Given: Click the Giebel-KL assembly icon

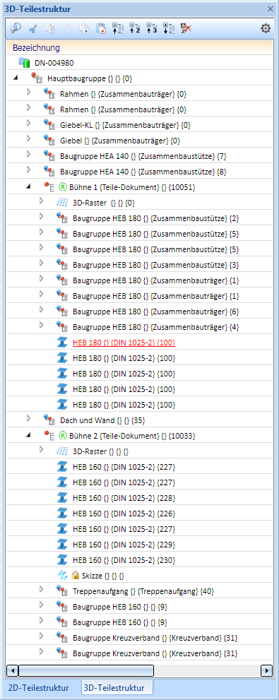Looking at the screenshot, I should click(49, 125).
